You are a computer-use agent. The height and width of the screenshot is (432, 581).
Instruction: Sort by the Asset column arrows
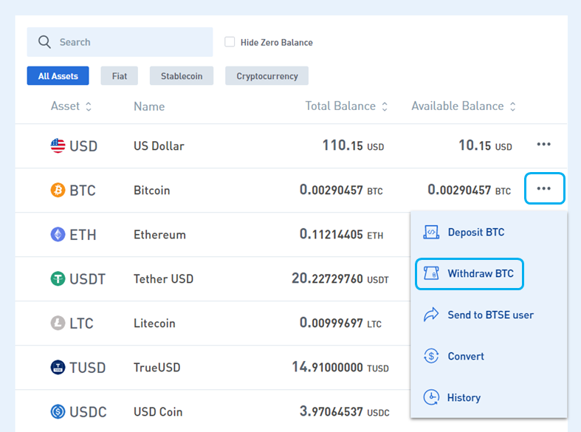pyautogui.click(x=88, y=106)
